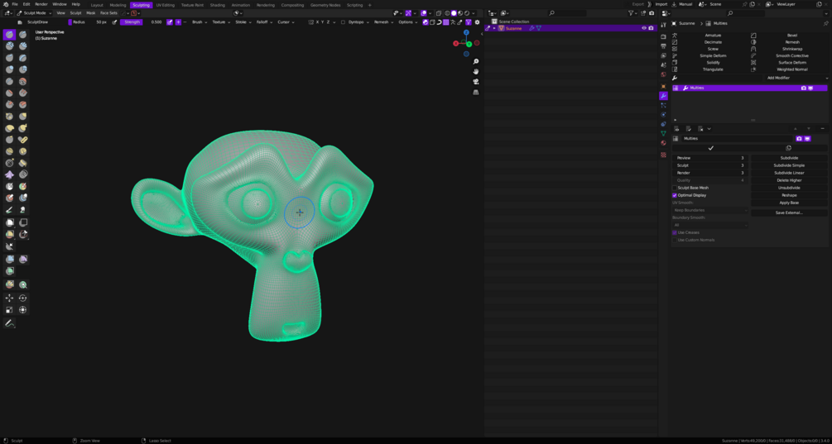Image resolution: width=832 pixels, height=444 pixels.
Task: Switch to the Modeling workspace tab
Action: coord(118,5)
